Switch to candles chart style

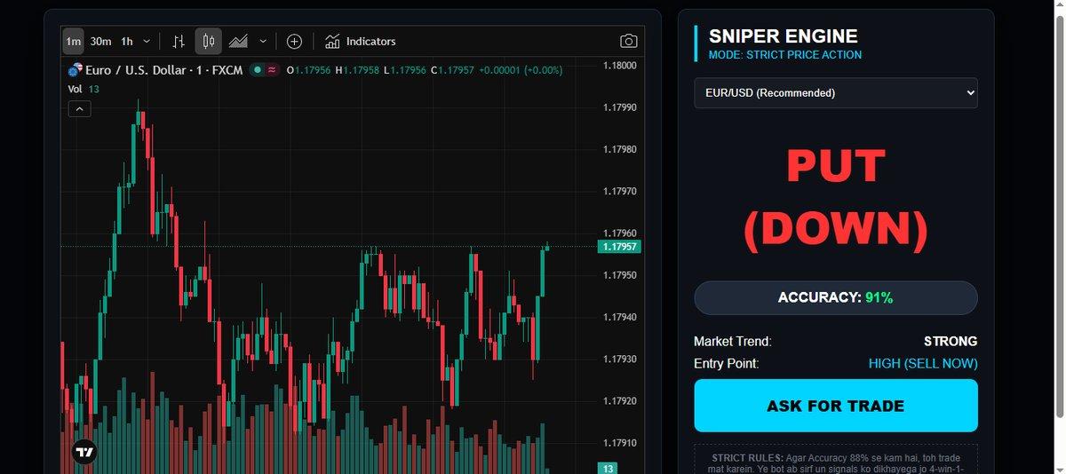click(209, 41)
